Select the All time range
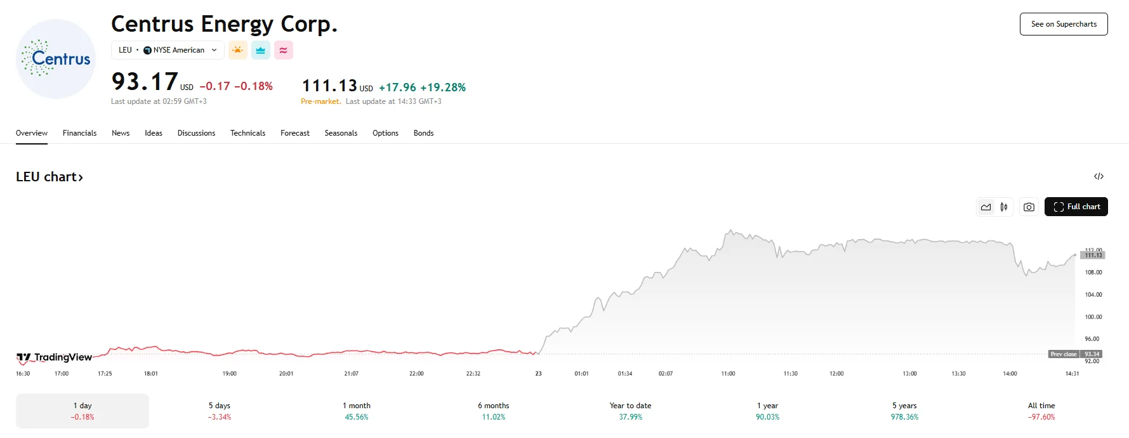Image resolution: width=1129 pixels, height=438 pixels. click(x=1041, y=411)
